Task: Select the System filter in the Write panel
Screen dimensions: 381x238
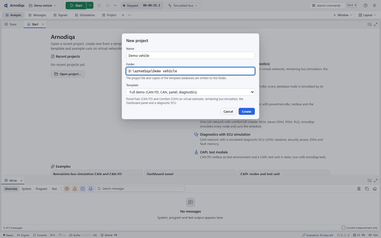Action: (26, 189)
